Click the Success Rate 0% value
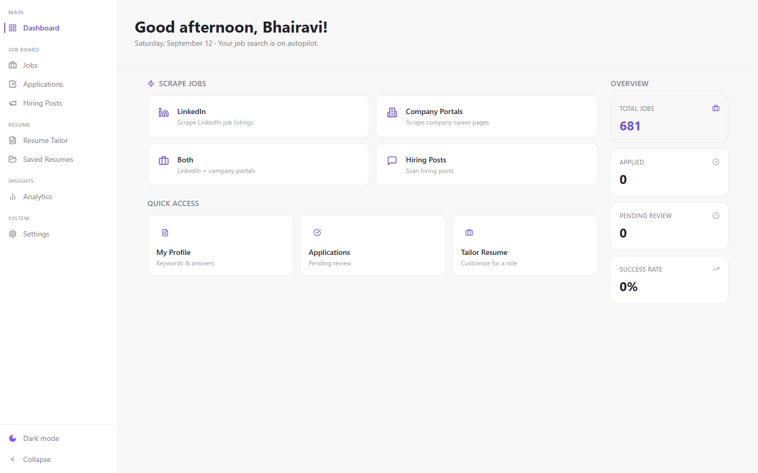The width and height of the screenshot is (758, 473). point(629,287)
